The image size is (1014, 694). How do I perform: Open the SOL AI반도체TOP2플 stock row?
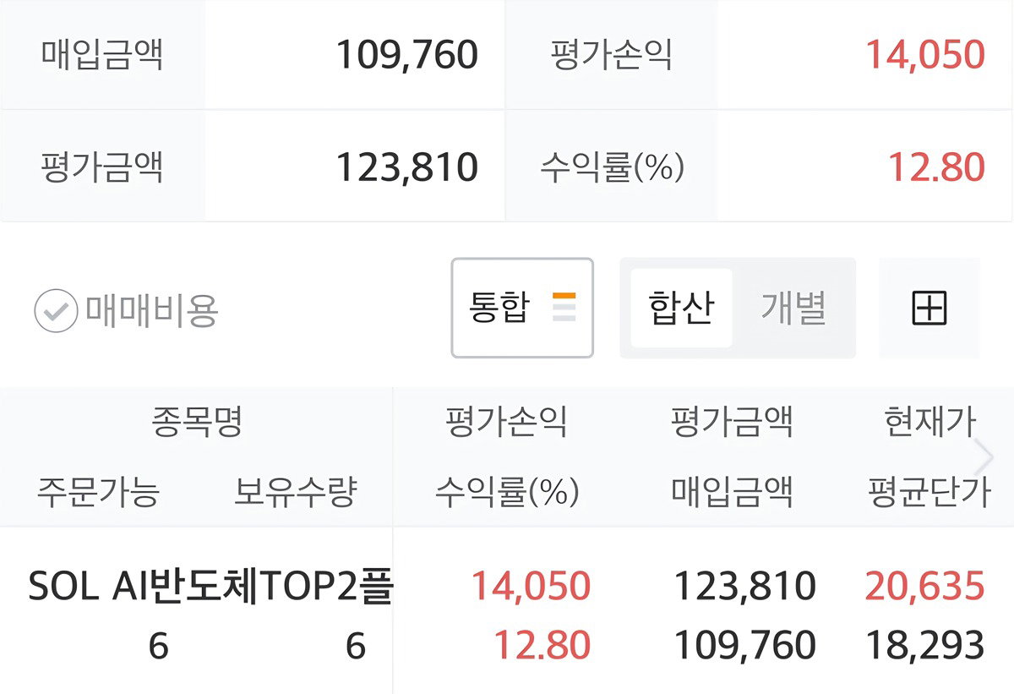507,615
